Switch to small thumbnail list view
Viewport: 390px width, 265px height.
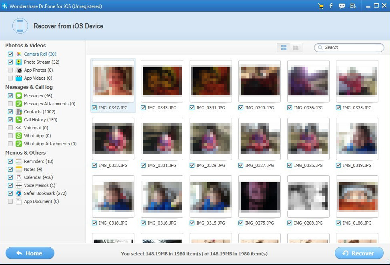[296, 47]
